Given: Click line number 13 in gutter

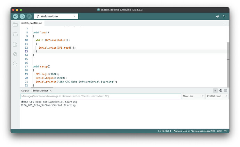Looking at the screenshot, I should [x=26, y=51].
